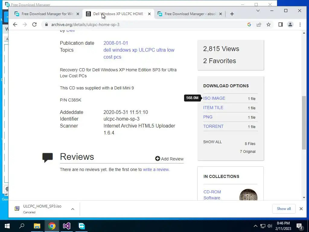This screenshot has height=232, width=309.
Task: Click SHOW ALL download files
Action: pos(212,142)
